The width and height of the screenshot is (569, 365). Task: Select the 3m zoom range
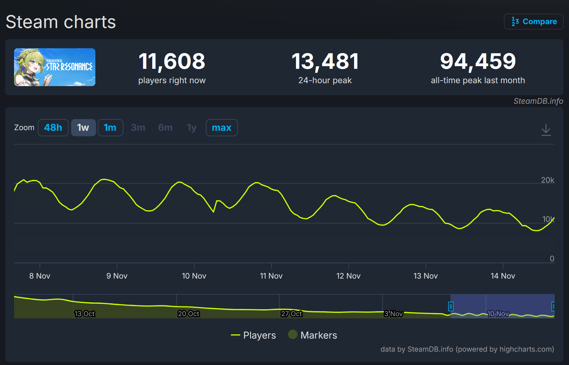[x=138, y=128]
